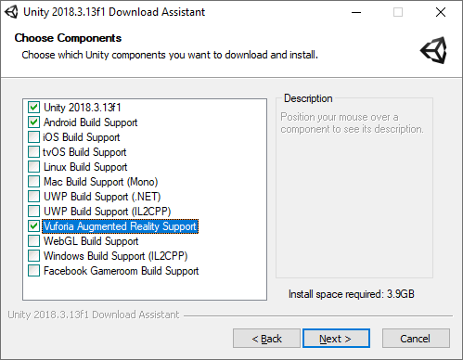Screen dimensions: 463x360
Task: Uncheck Vuforia Augmented Reality Support checkbox
Action: click(33, 226)
